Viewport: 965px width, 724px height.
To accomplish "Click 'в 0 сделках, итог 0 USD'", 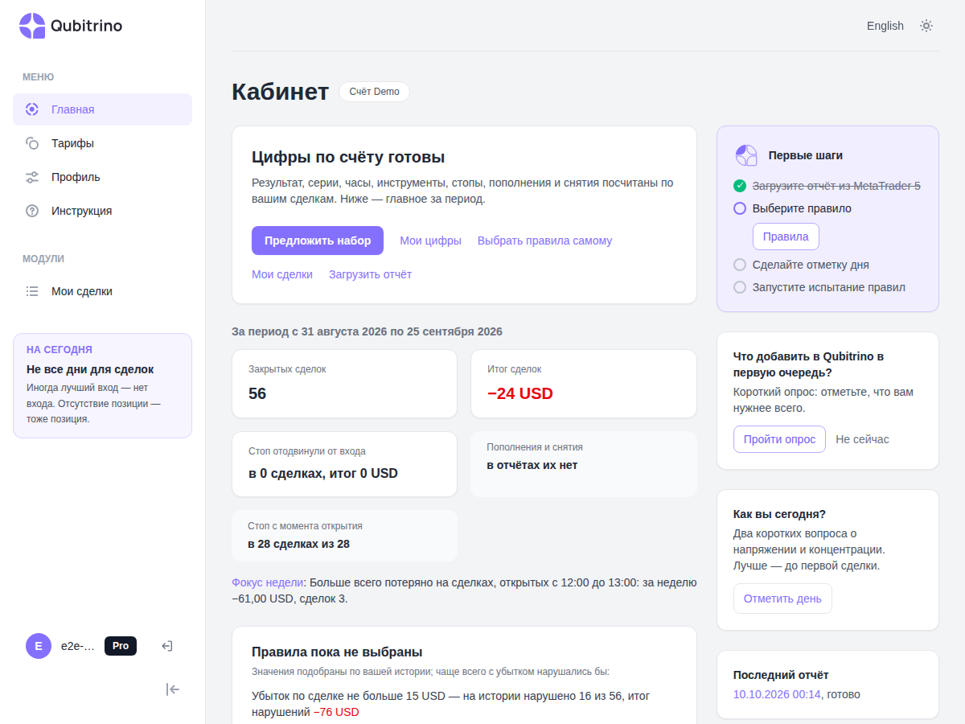I will point(323,473).
